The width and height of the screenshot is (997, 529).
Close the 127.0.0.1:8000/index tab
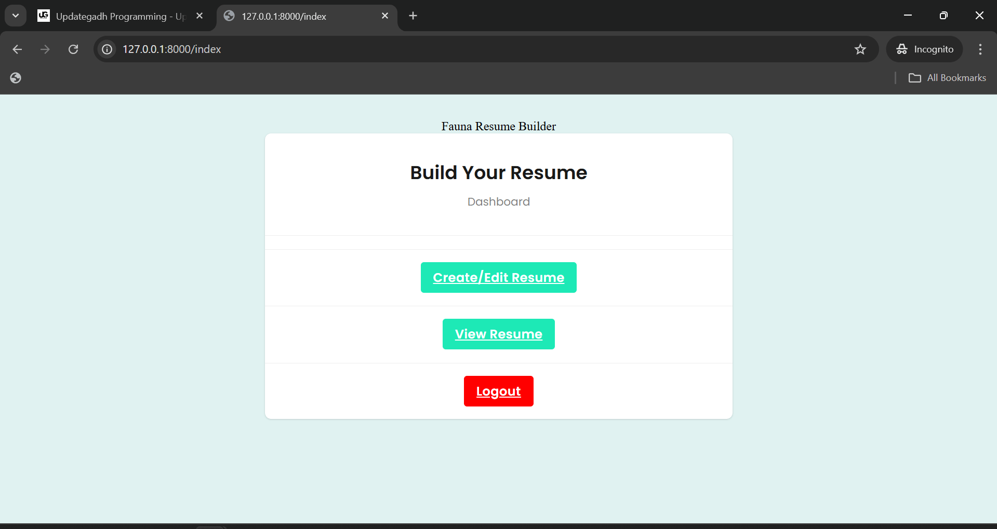click(x=385, y=16)
